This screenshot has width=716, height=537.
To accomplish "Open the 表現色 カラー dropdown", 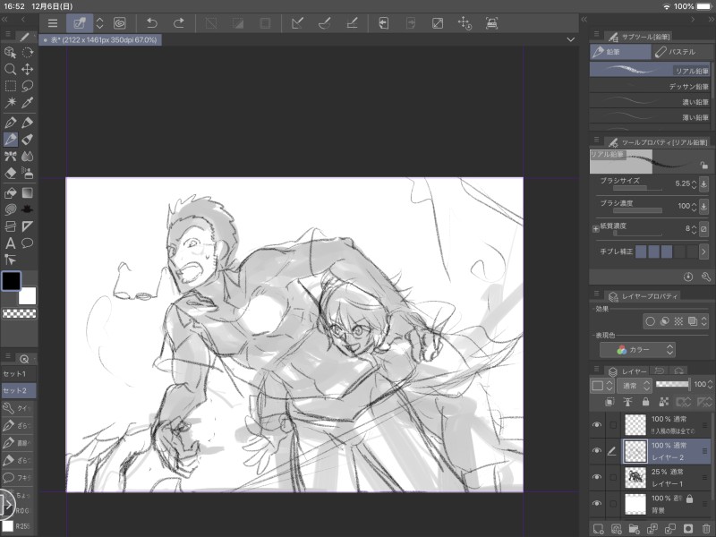I will coord(637,350).
